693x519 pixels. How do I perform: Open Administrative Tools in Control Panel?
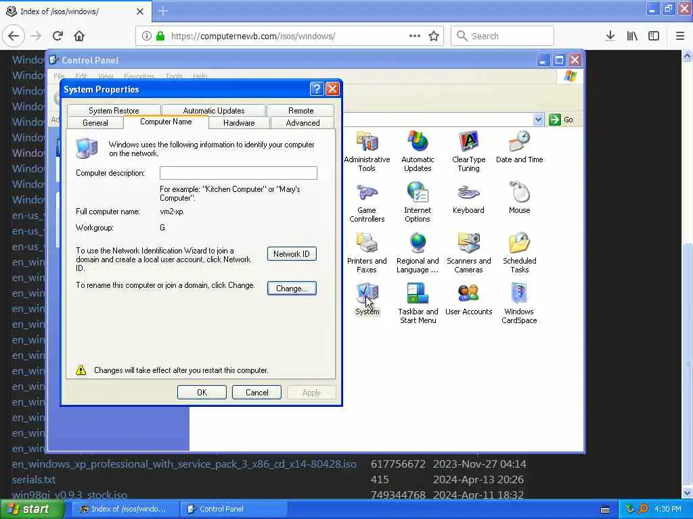367,151
